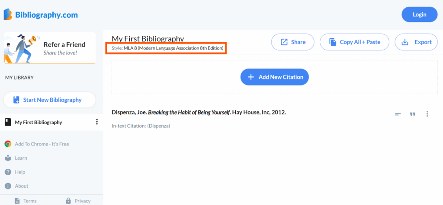Click the Terms document icon

(x=17, y=201)
